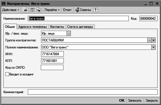The width and height of the screenshot is (161, 105).
Task: Open the Счета и договоры tab
Action: [x=80, y=27]
